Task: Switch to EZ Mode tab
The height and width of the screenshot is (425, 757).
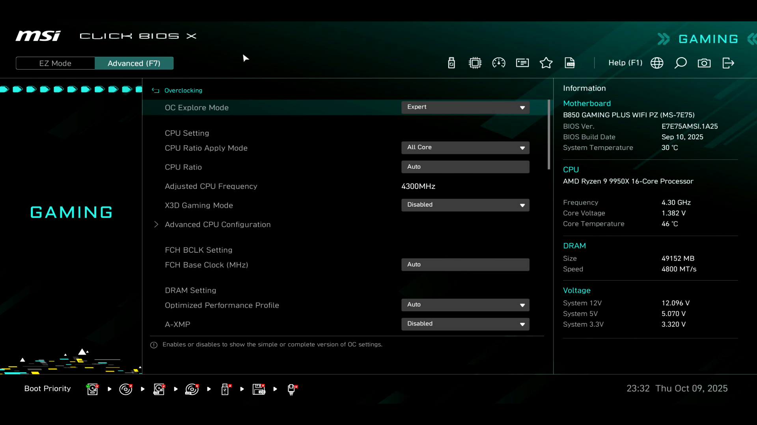Action: tap(55, 63)
